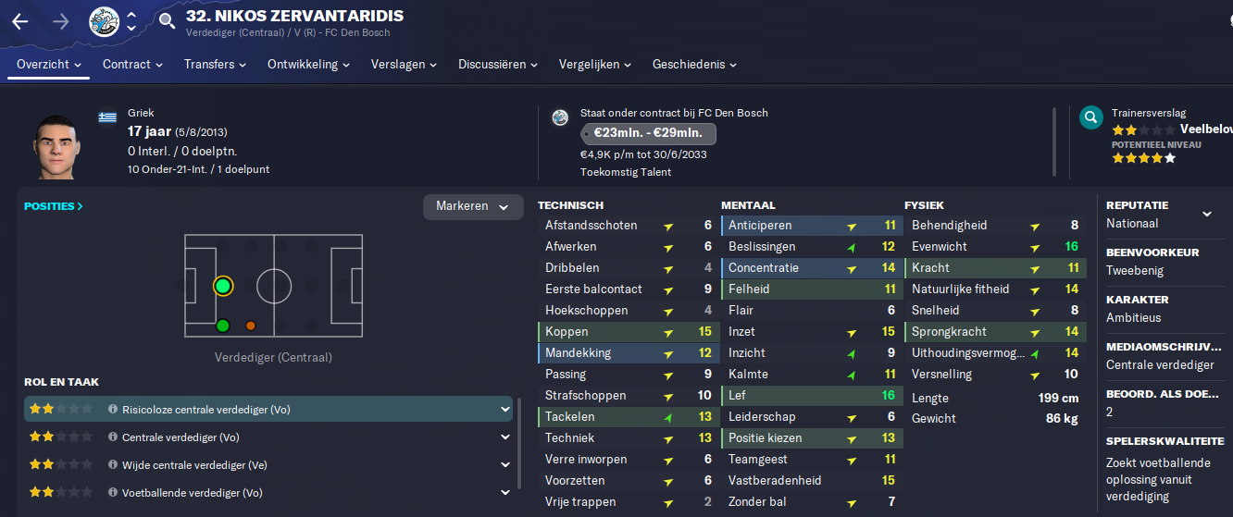
Task: Open the Transfers menu
Action: click(216, 65)
